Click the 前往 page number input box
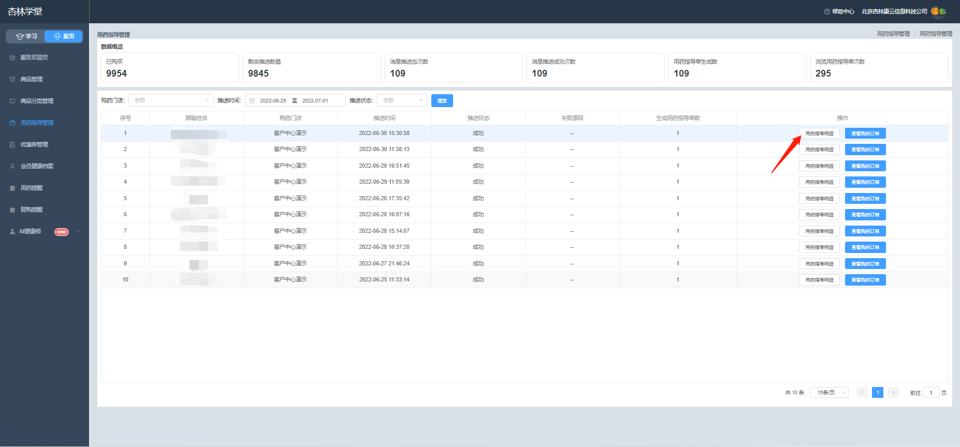This screenshot has height=447, width=960. 931,393
